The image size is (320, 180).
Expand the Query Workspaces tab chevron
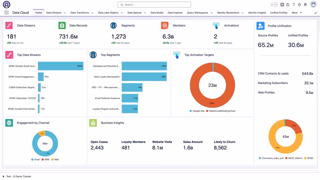pyautogui.click(x=211, y=13)
